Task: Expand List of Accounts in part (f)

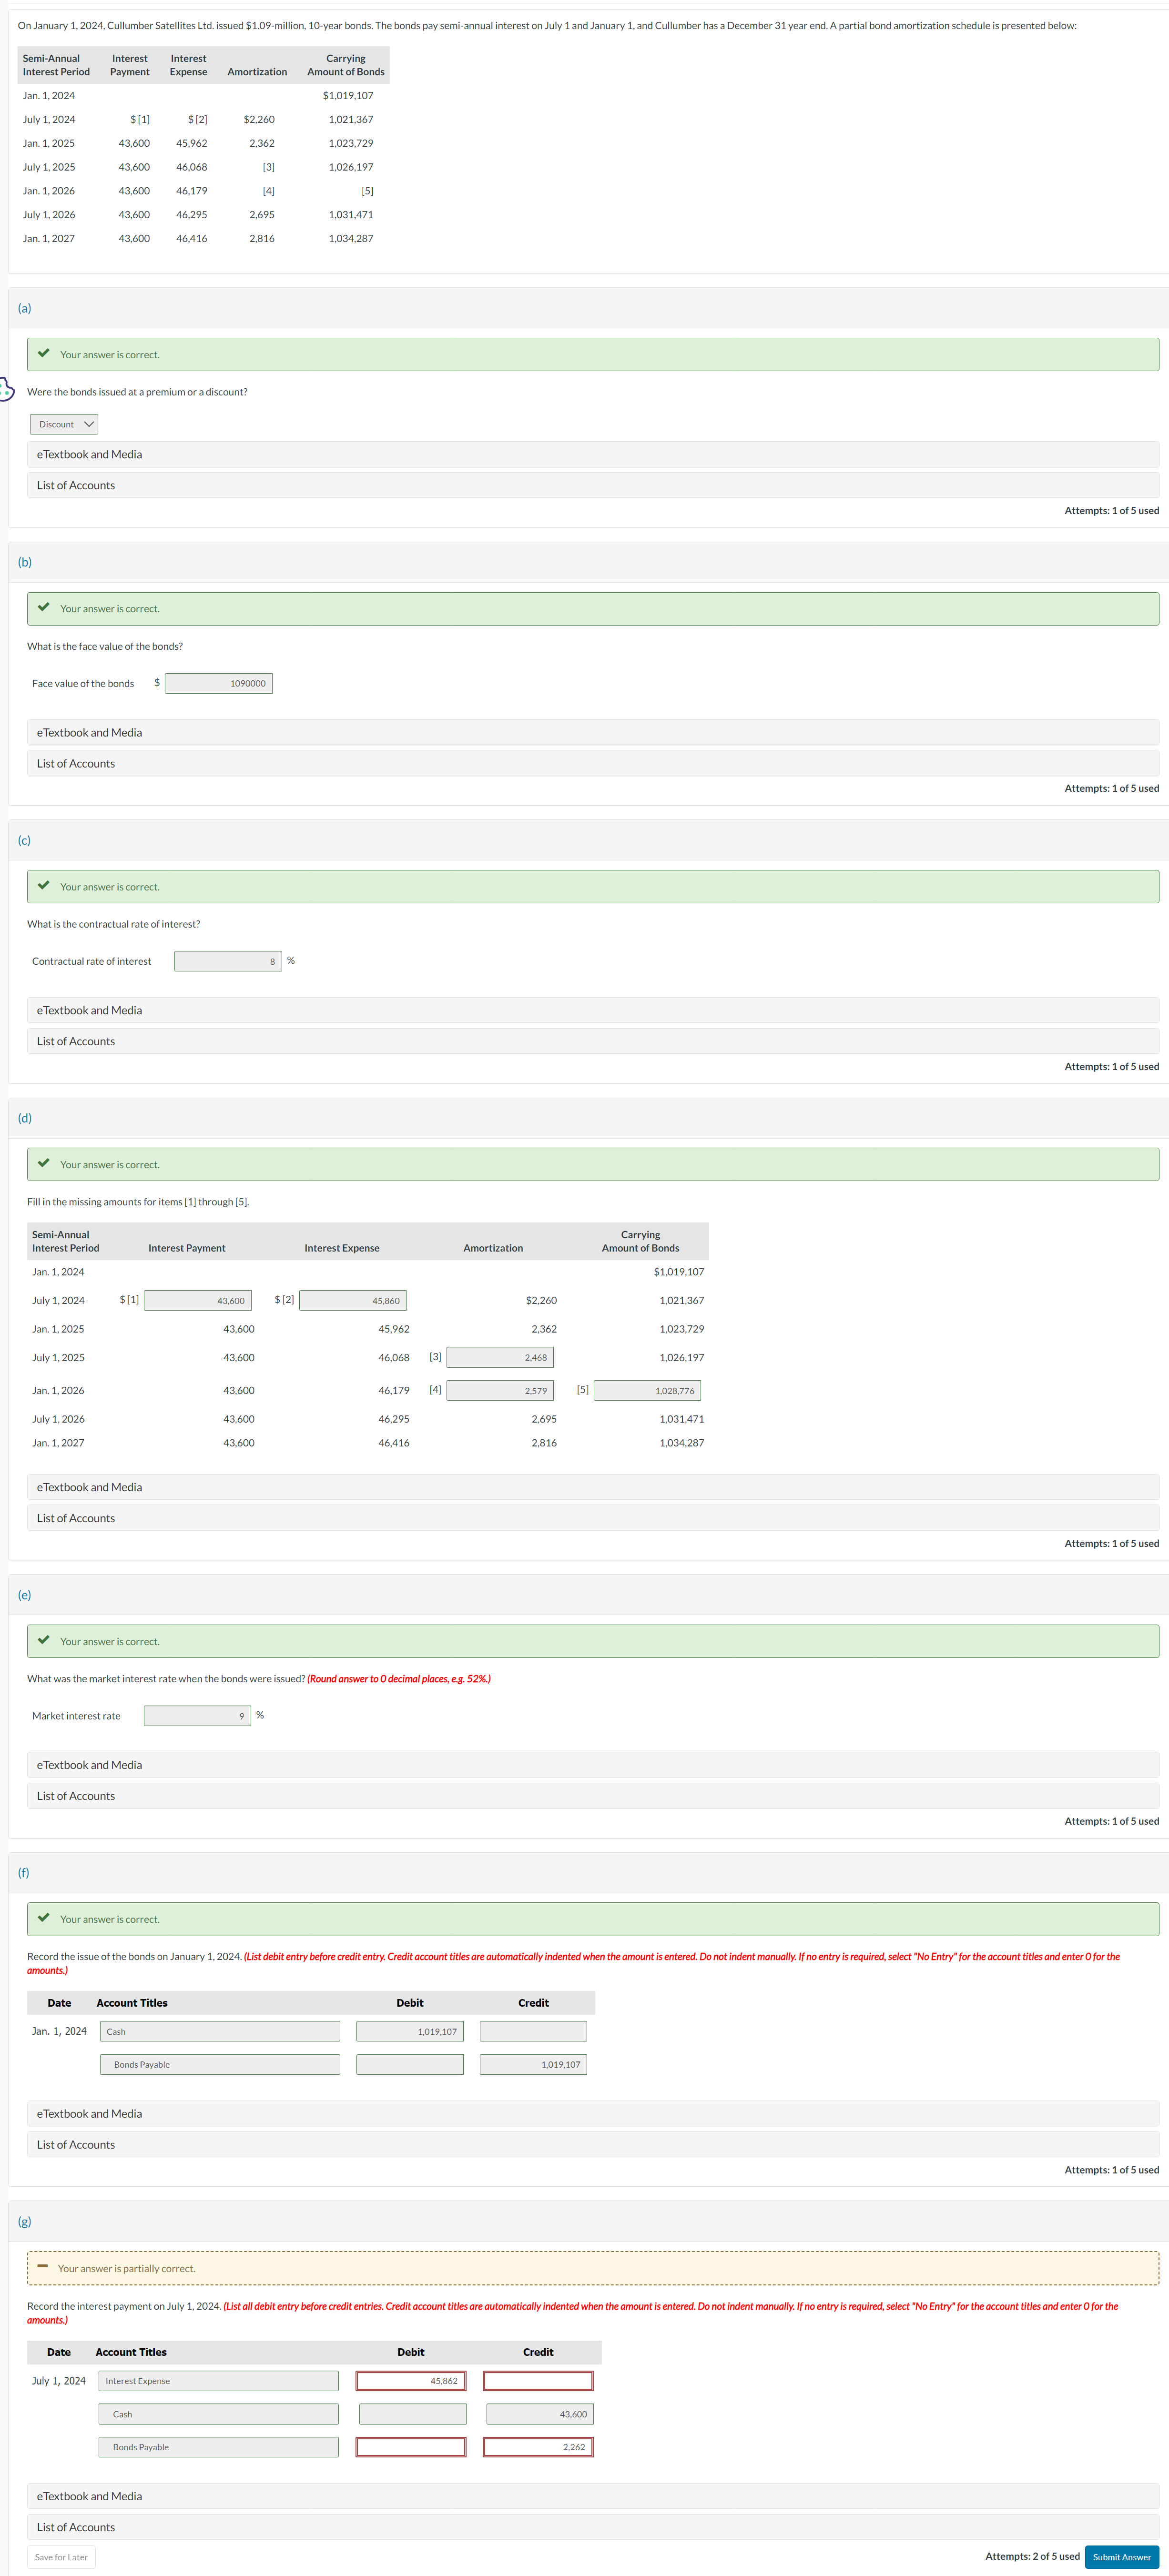Action: click(x=76, y=2144)
